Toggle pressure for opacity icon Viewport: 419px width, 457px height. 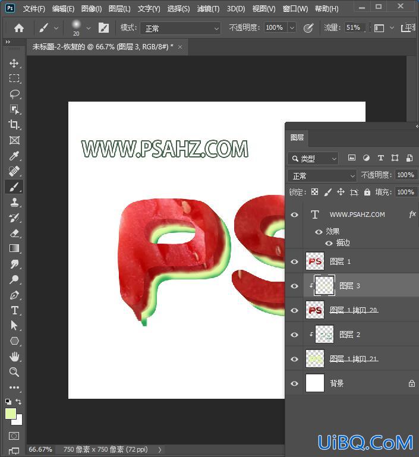(x=308, y=28)
